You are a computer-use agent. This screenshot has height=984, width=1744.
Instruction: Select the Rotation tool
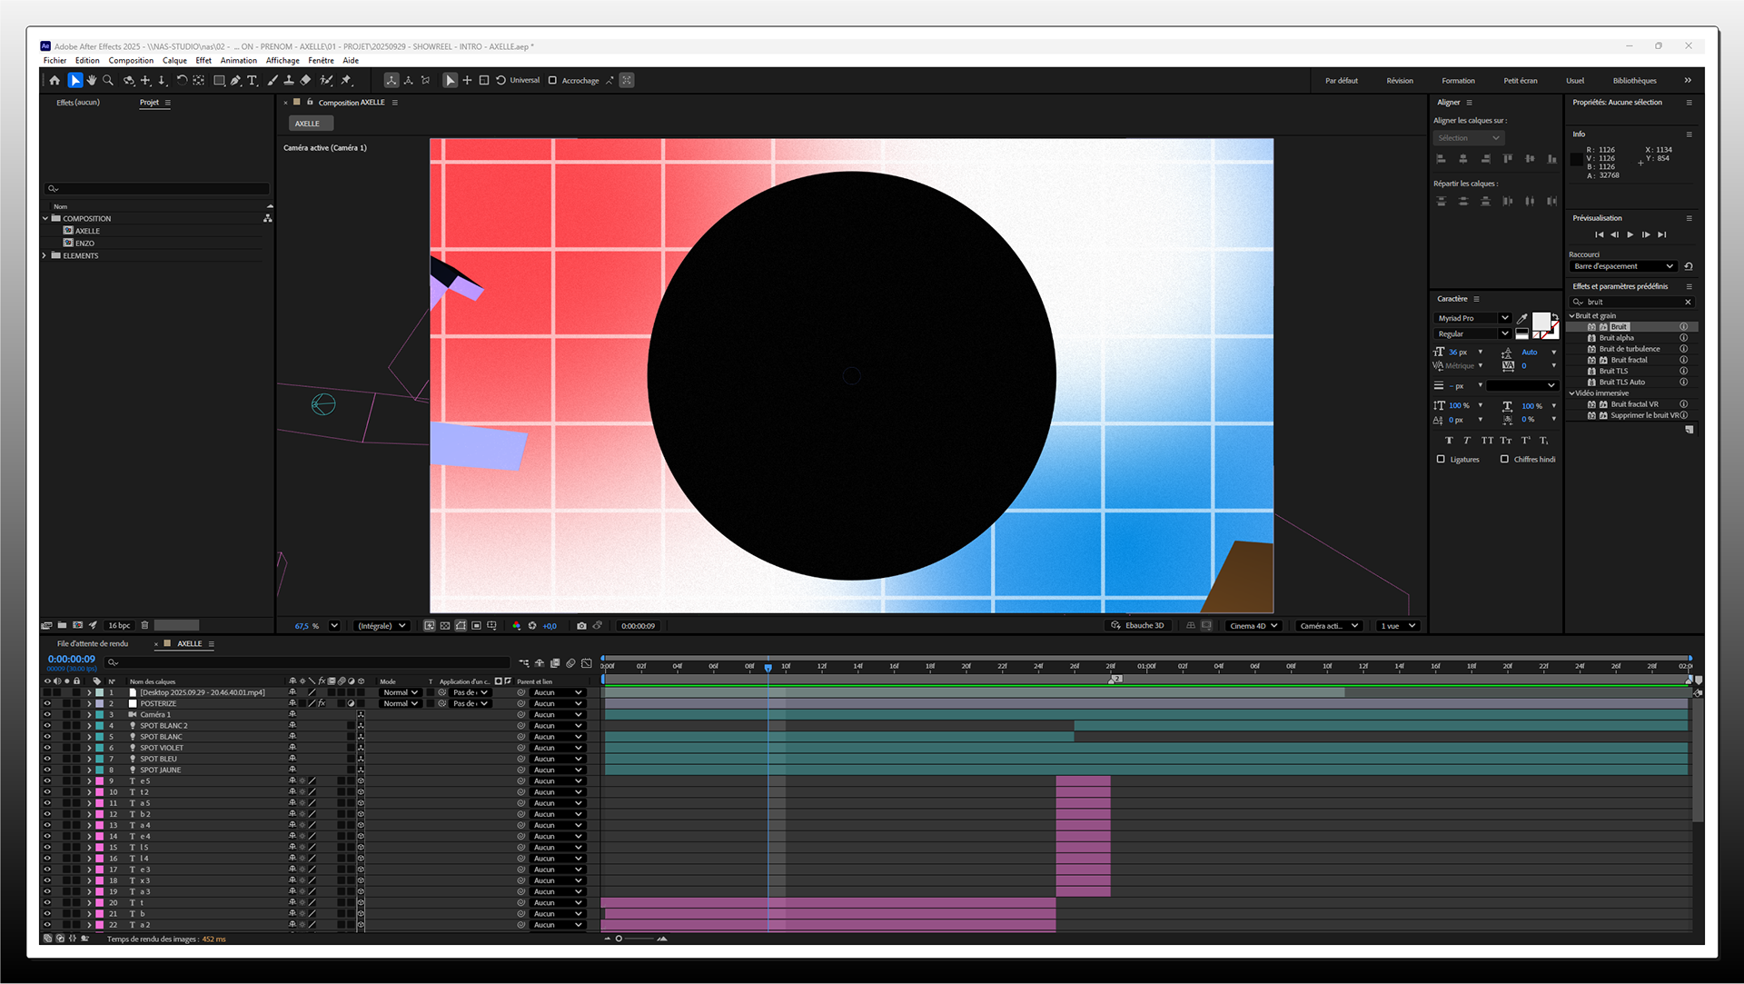point(182,80)
